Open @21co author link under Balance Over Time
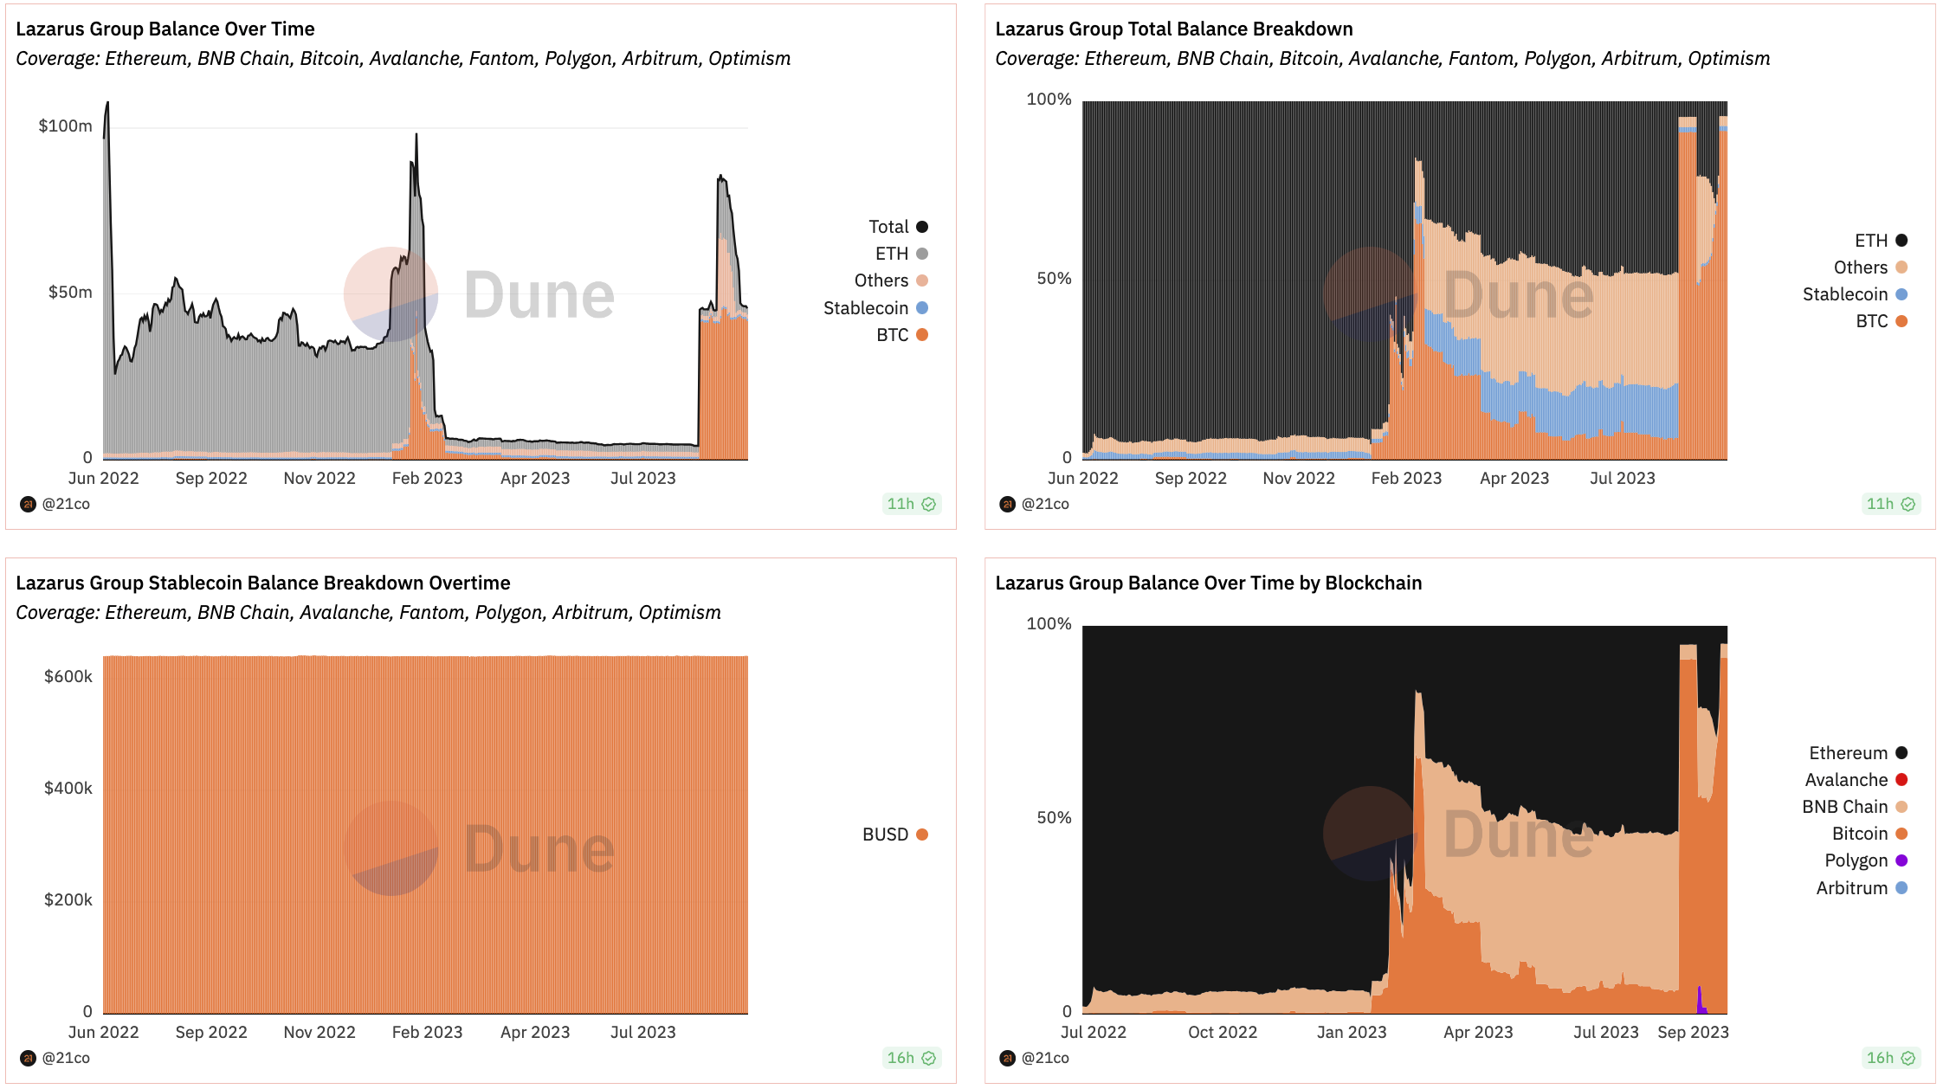Screen dimensions: 1943x1089 point(66,504)
